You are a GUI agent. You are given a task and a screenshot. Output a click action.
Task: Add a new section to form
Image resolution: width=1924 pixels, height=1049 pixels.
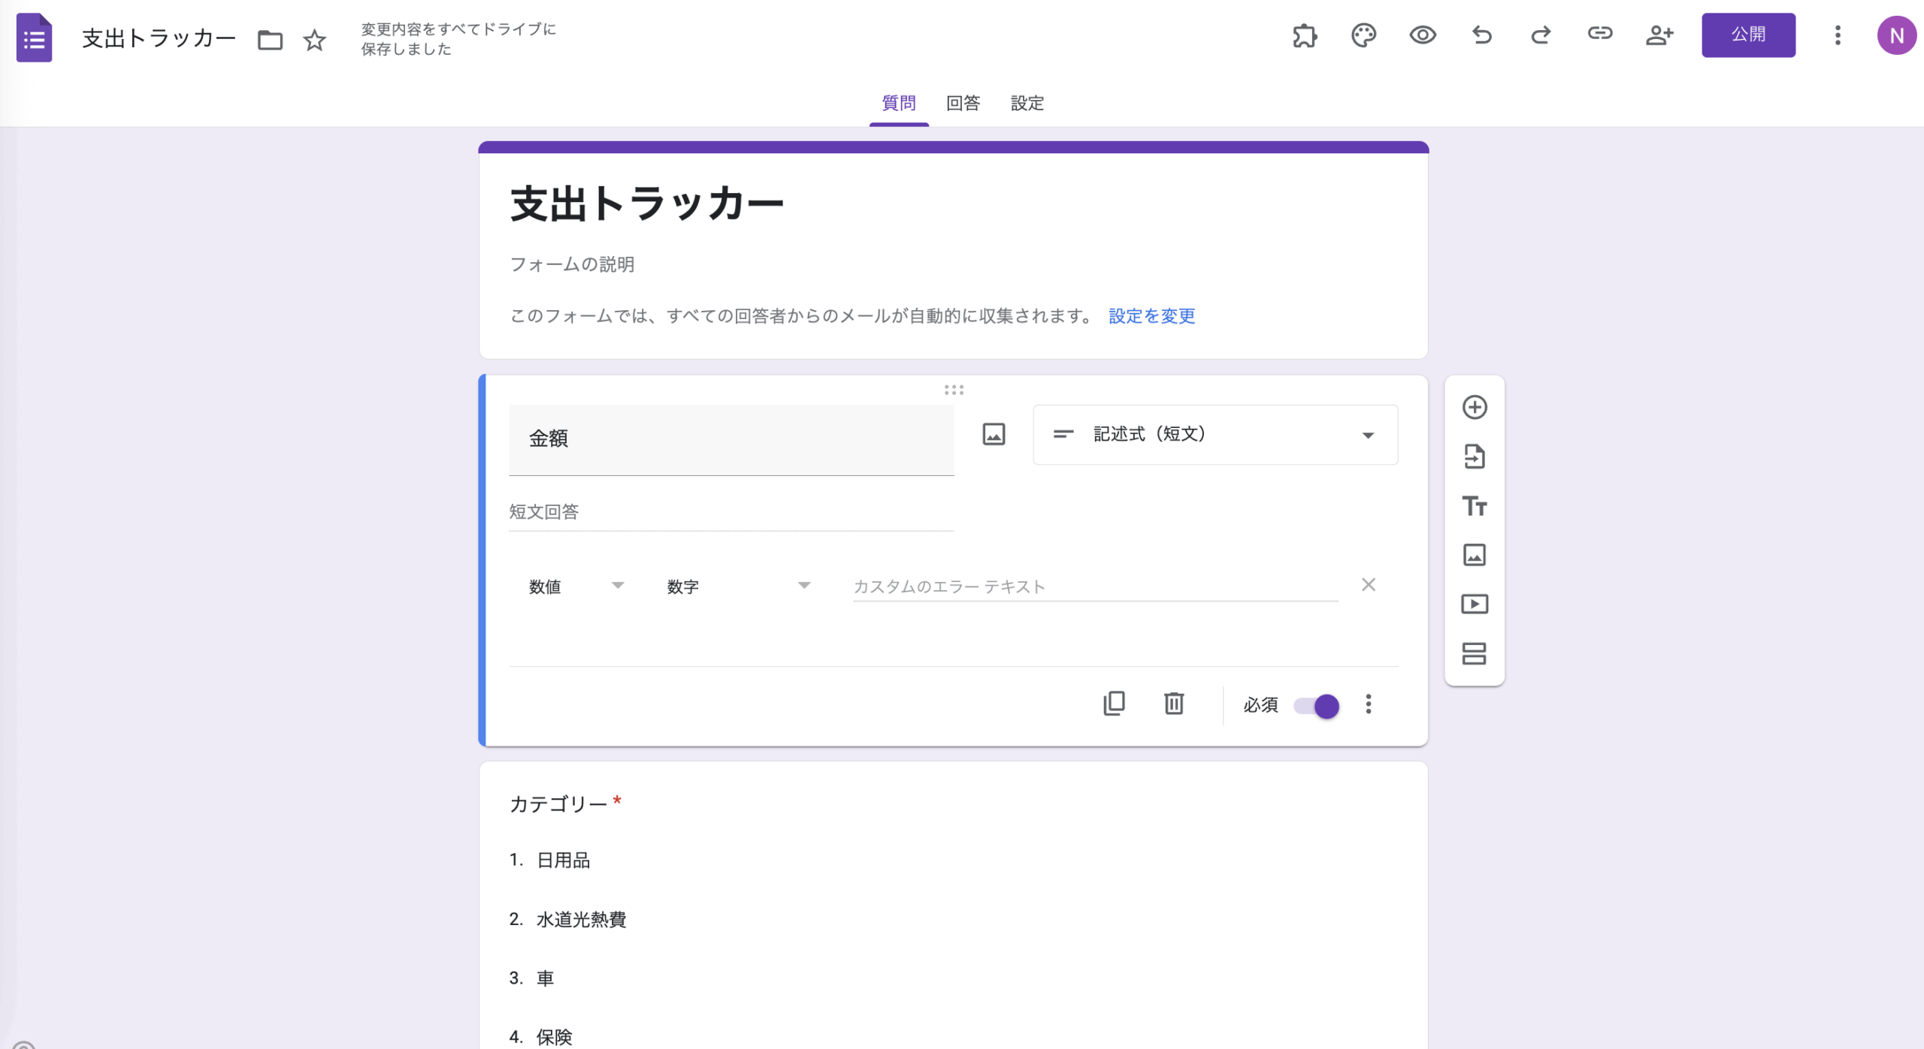(x=1474, y=653)
